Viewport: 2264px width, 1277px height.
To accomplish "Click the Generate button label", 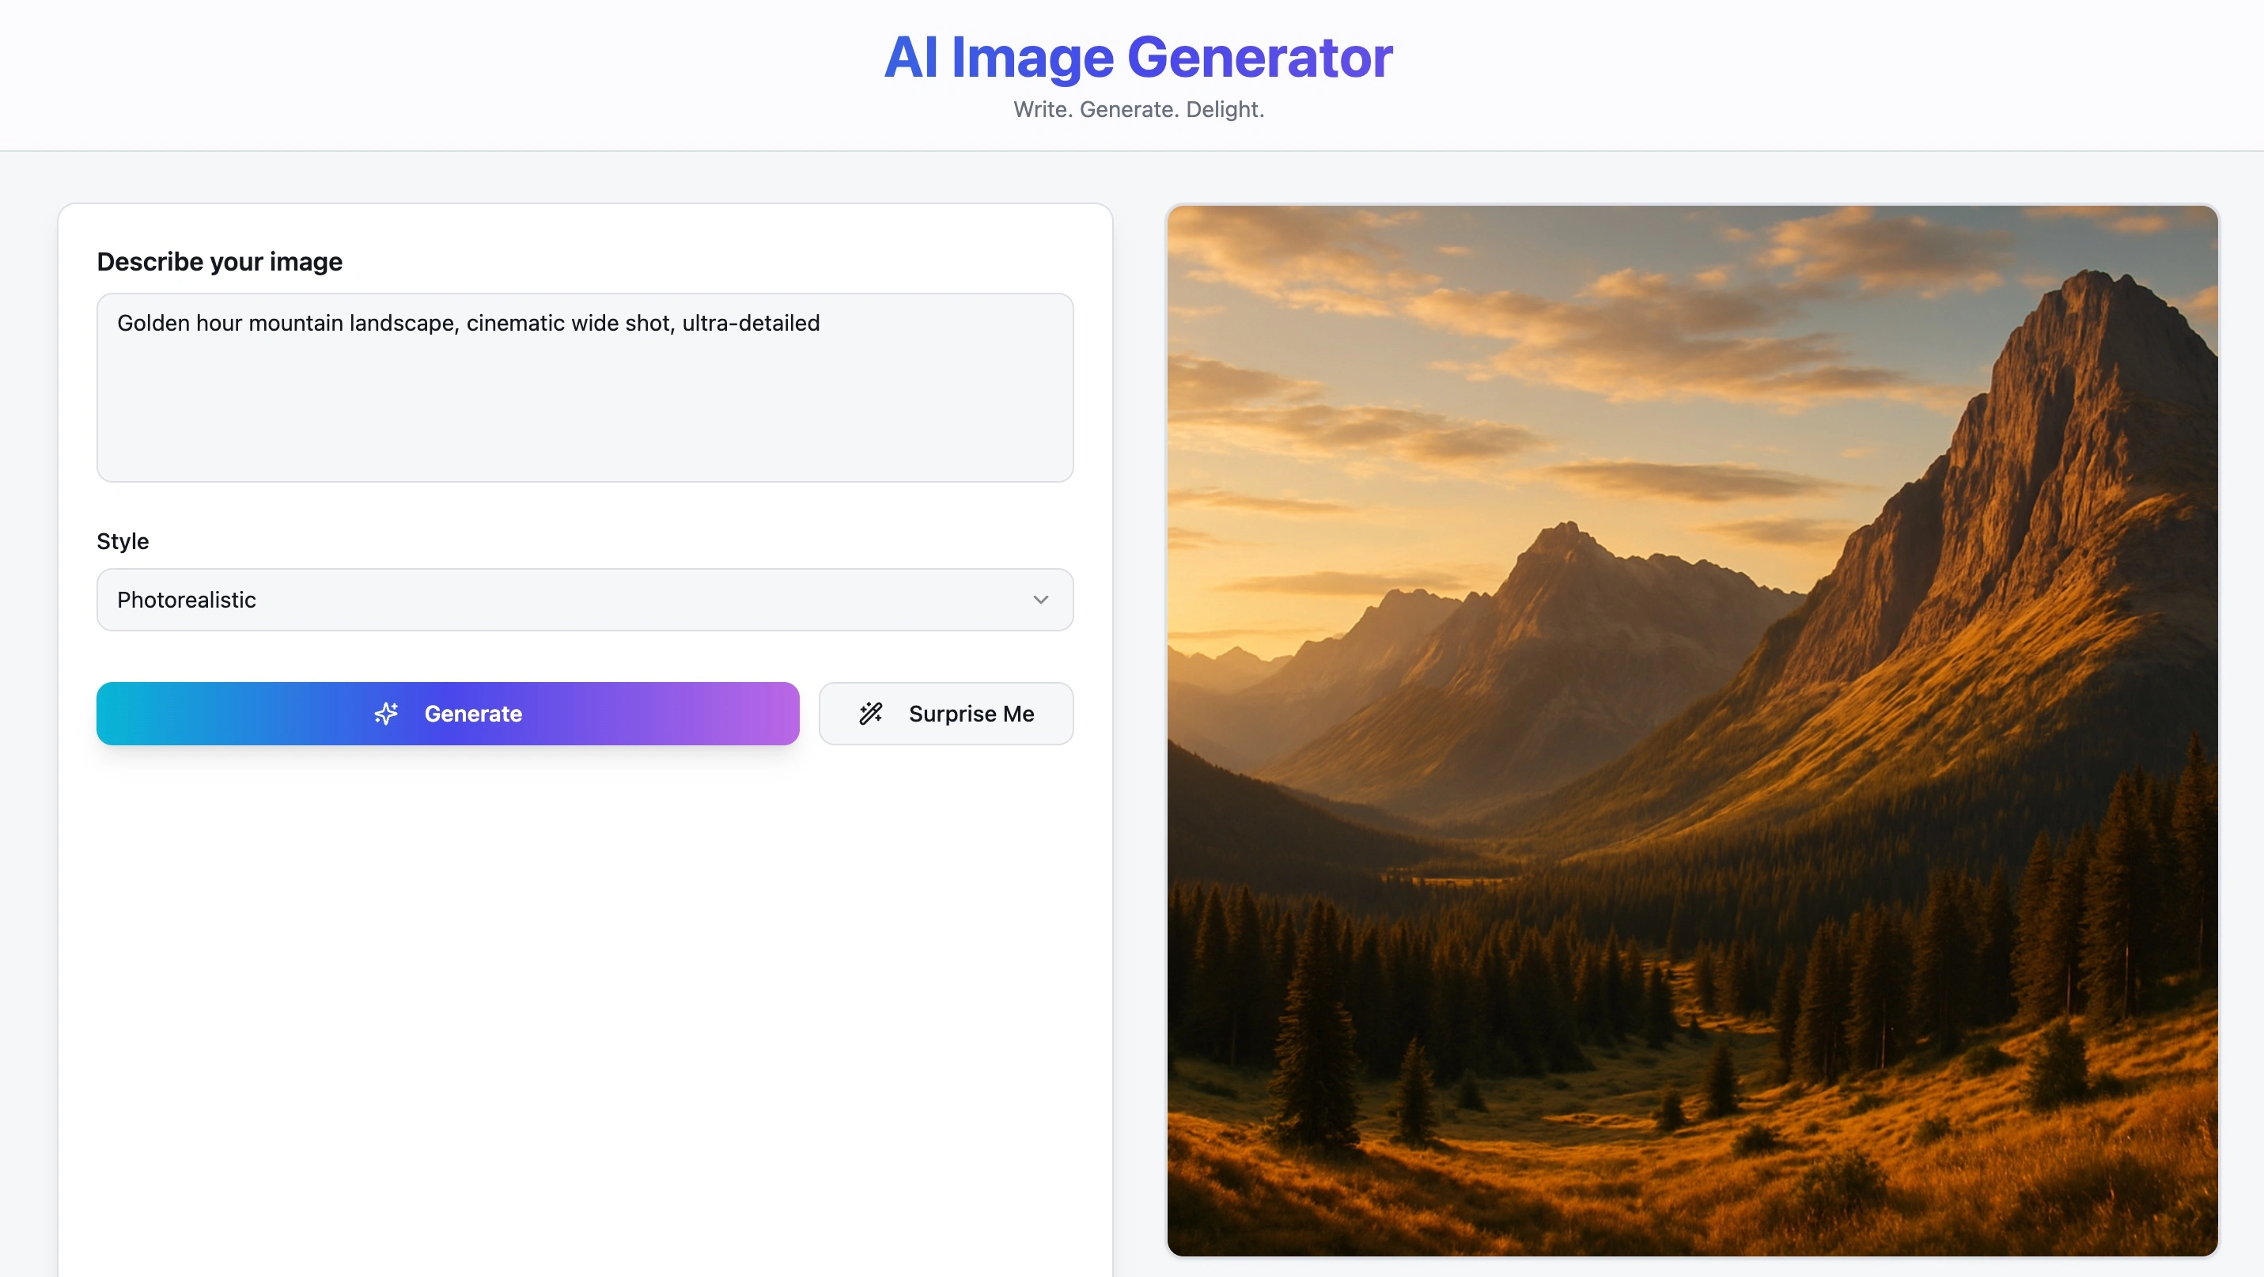I will point(473,714).
